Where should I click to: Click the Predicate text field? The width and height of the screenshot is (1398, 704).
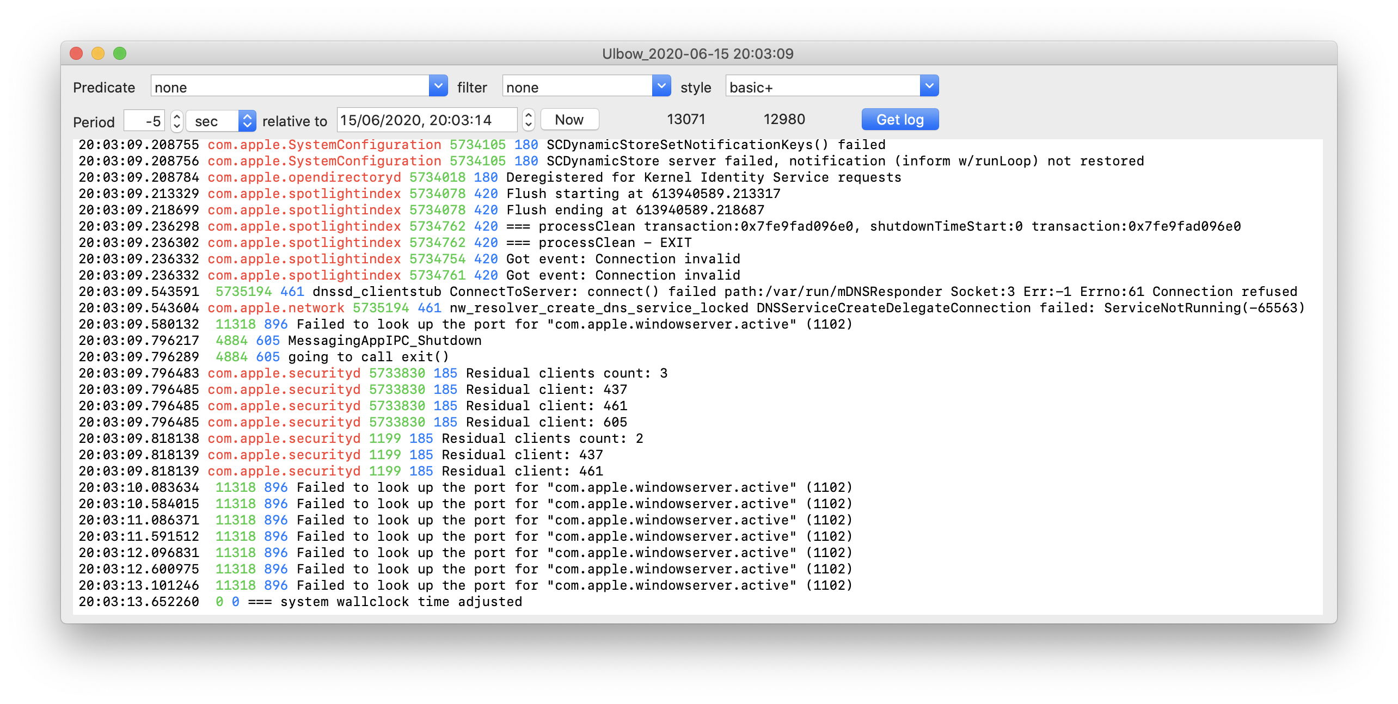[290, 86]
